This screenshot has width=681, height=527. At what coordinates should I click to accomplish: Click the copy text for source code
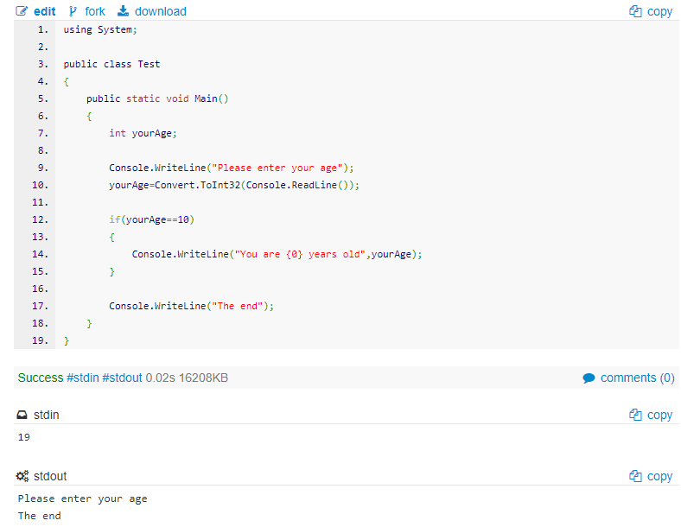click(x=659, y=12)
